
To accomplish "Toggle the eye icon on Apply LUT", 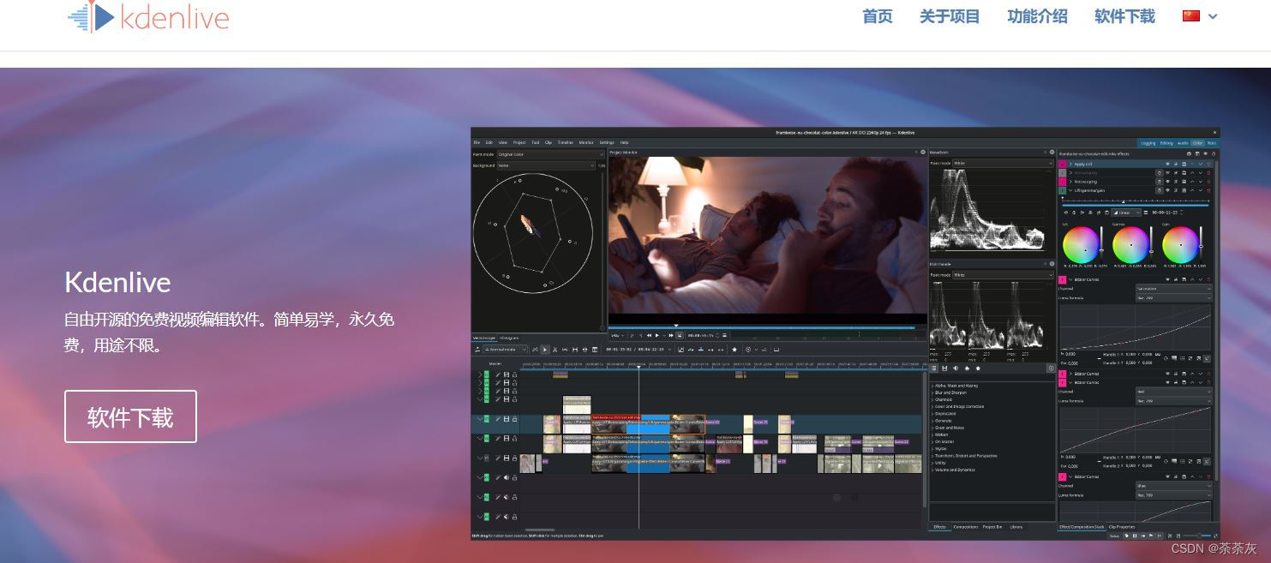I will 1167,164.
